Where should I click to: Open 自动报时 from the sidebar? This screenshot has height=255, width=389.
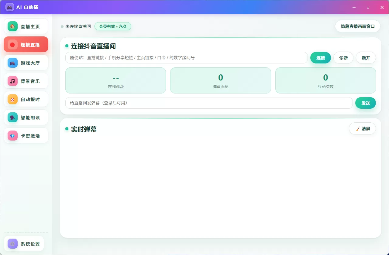point(26,99)
